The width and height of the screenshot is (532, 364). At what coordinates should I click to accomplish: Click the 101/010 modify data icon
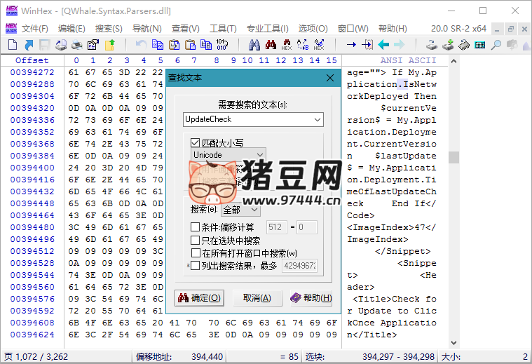tap(222, 44)
